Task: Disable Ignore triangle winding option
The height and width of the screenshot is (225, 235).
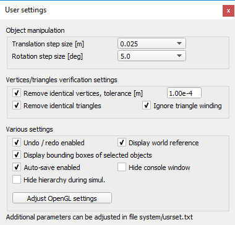Action: point(147,106)
